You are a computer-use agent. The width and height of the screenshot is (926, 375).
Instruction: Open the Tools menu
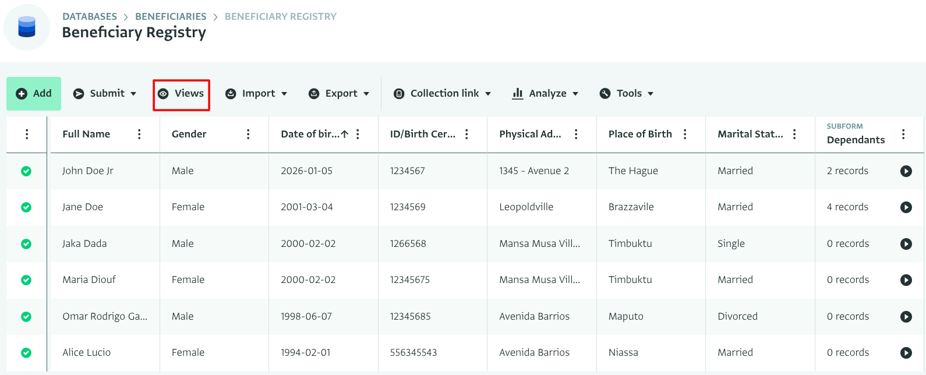click(627, 93)
